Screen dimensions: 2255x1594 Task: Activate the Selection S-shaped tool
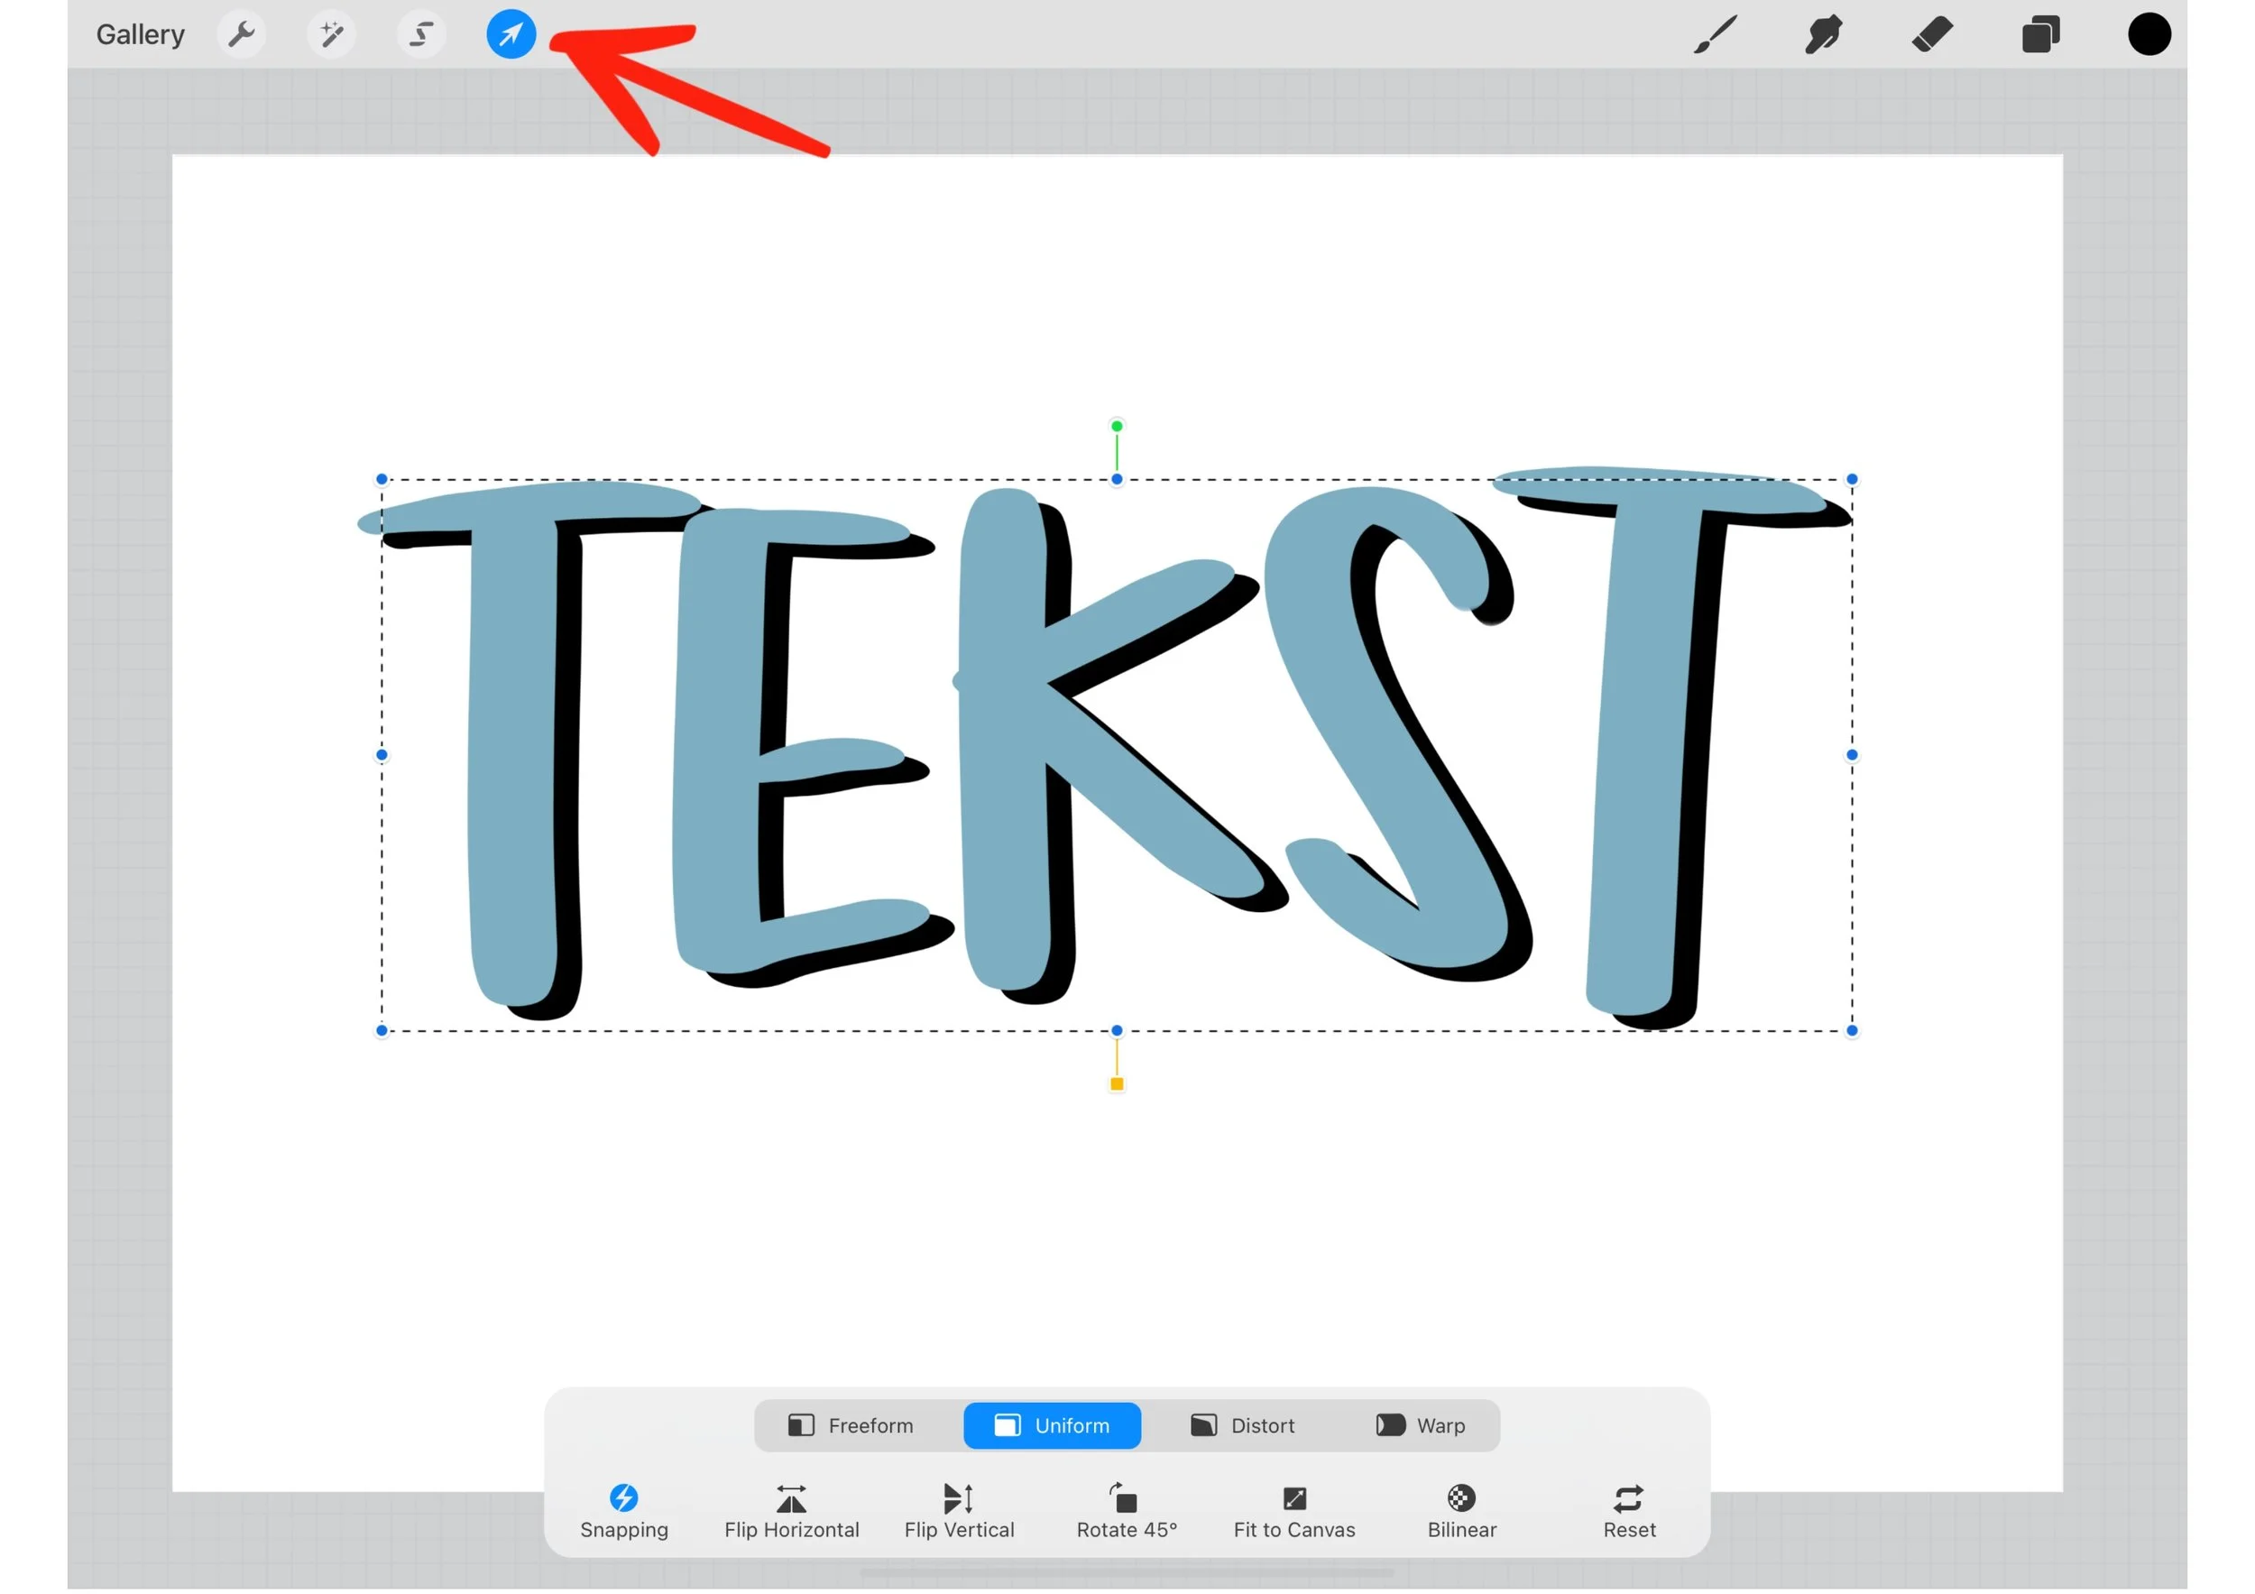421,35
